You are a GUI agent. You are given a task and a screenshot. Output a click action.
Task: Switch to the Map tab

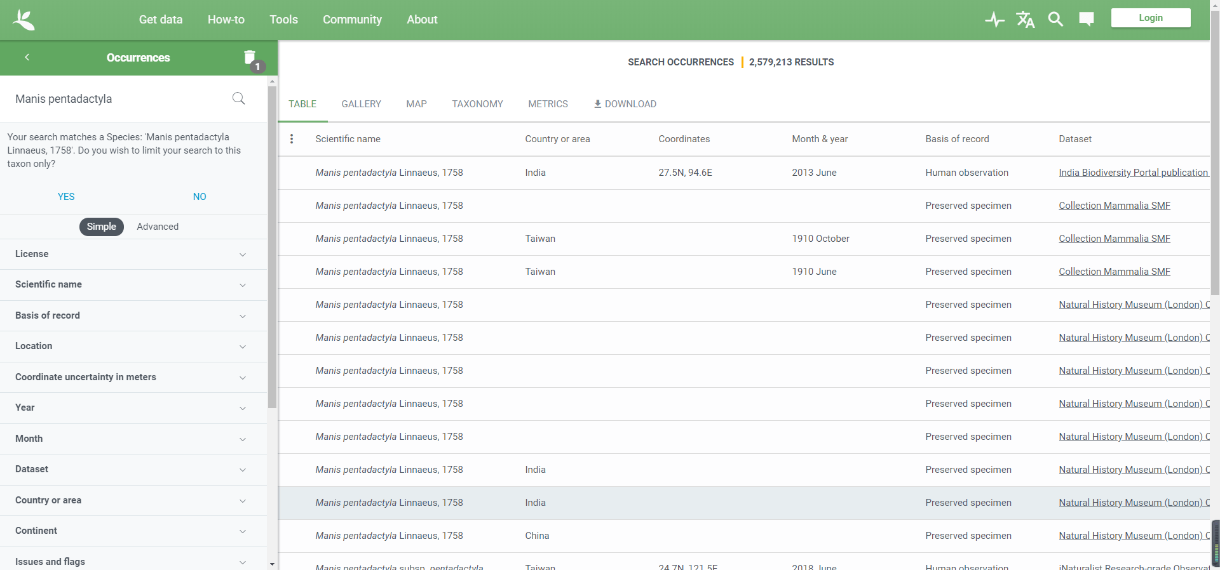tap(417, 104)
